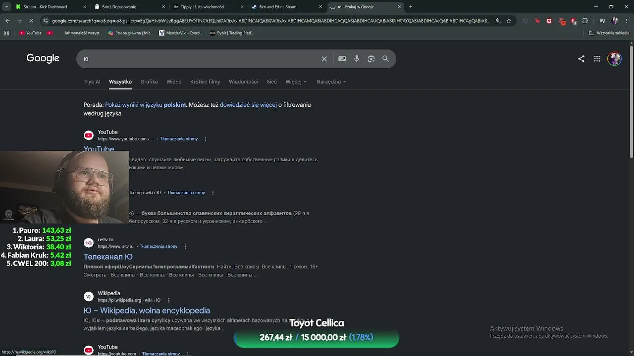The height and width of the screenshot is (356, 634).
Task: Switch to the Wiadomości search tab
Action: (243, 82)
